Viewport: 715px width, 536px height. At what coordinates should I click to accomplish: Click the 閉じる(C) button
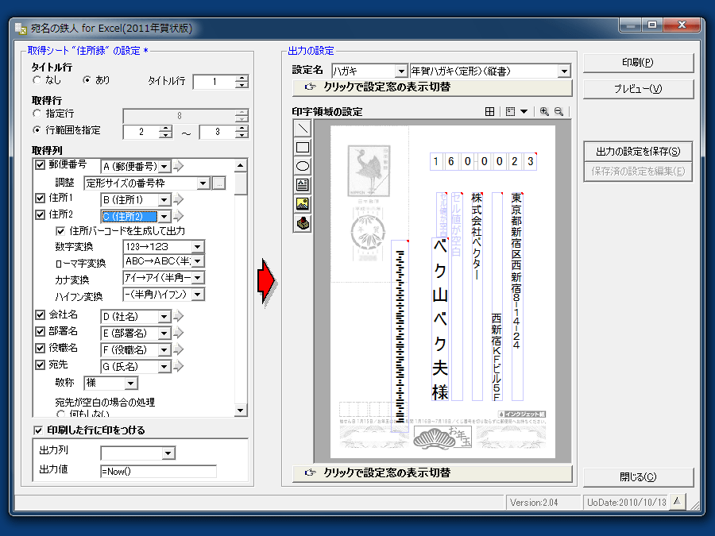click(638, 476)
